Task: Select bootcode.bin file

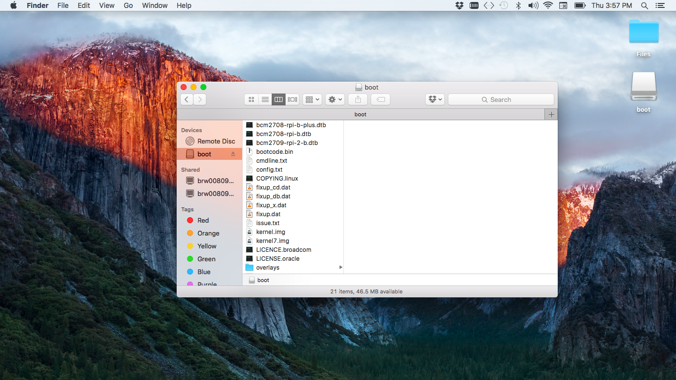Action: click(x=293, y=152)
